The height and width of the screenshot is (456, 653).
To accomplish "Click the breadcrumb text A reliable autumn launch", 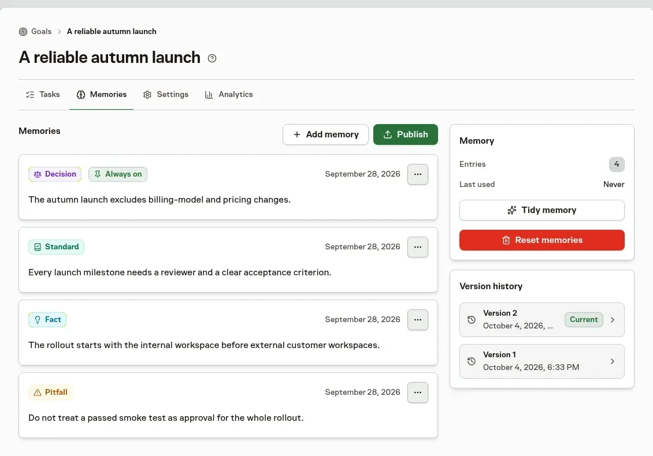I will (112, 32).
